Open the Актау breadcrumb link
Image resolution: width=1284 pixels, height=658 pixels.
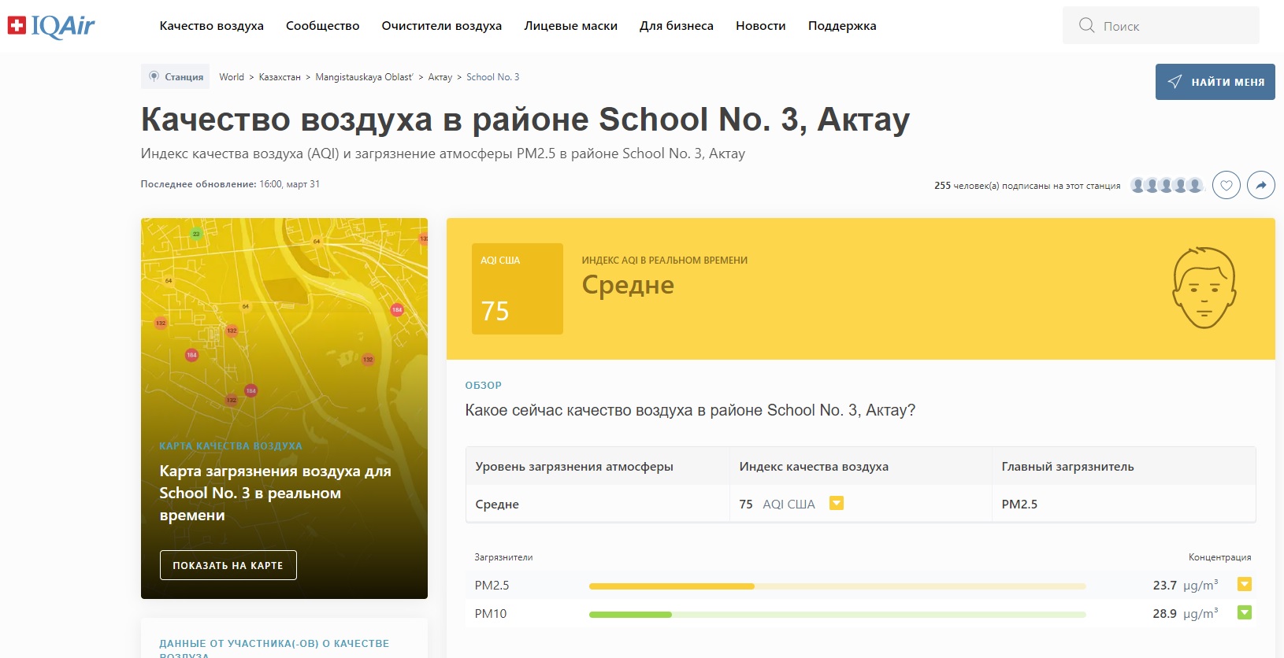[x=440, y=77]
